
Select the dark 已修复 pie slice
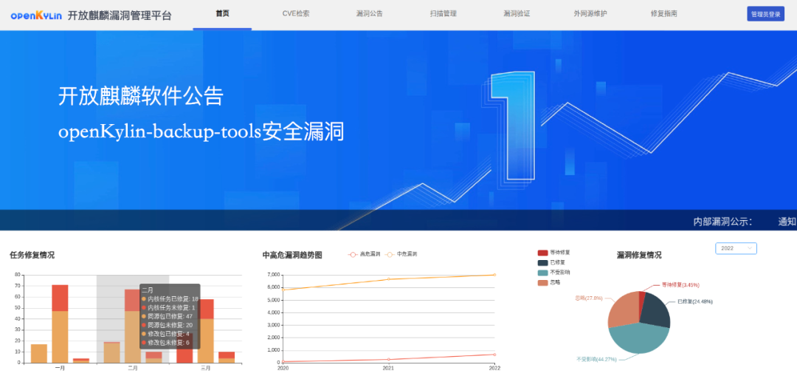[x=655, y=312]
